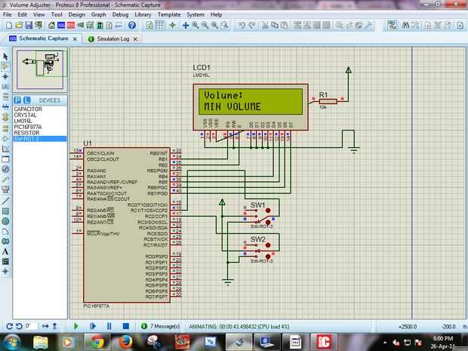468x351 pixels.
Task: Select the 2D line drawing tool
Action: click(x=5, y=201)
